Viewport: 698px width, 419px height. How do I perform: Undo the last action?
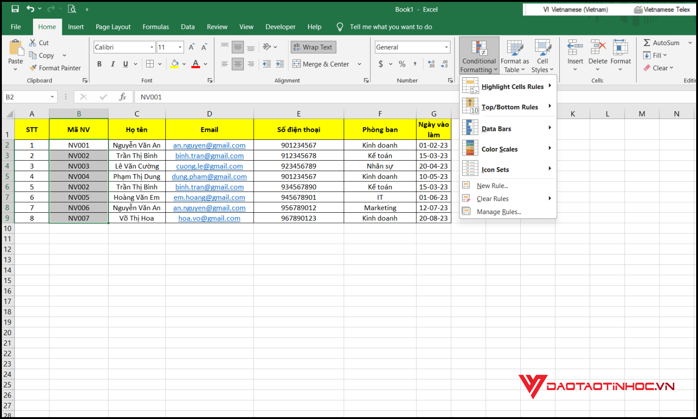pyautogui.click(x=31, y=9)
